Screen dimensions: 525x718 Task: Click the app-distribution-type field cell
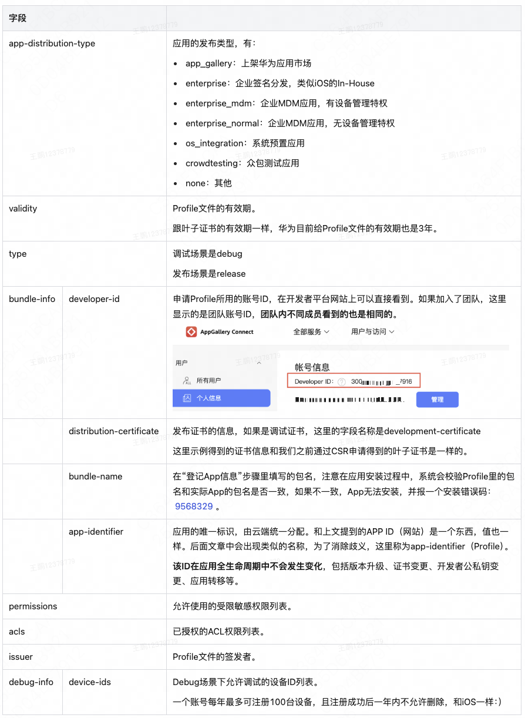[52, 43]
